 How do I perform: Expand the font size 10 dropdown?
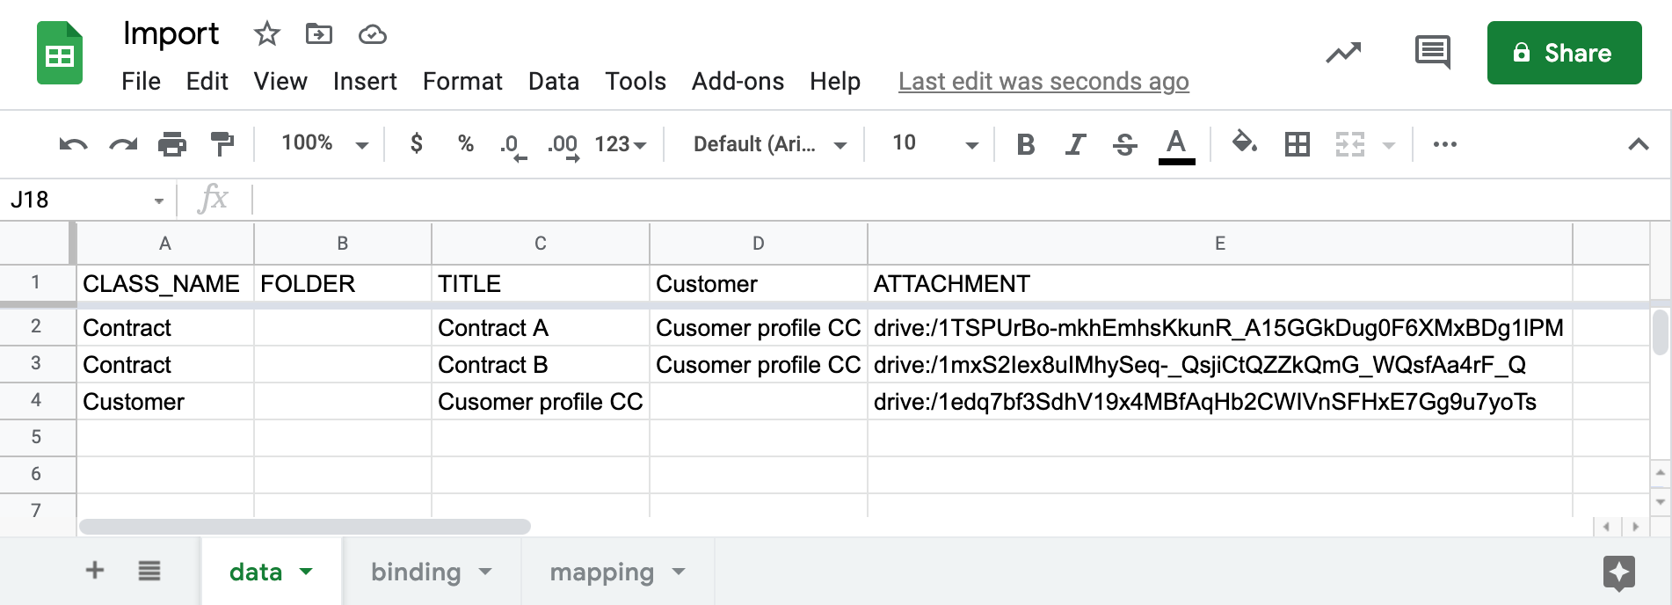pos(934,143)
